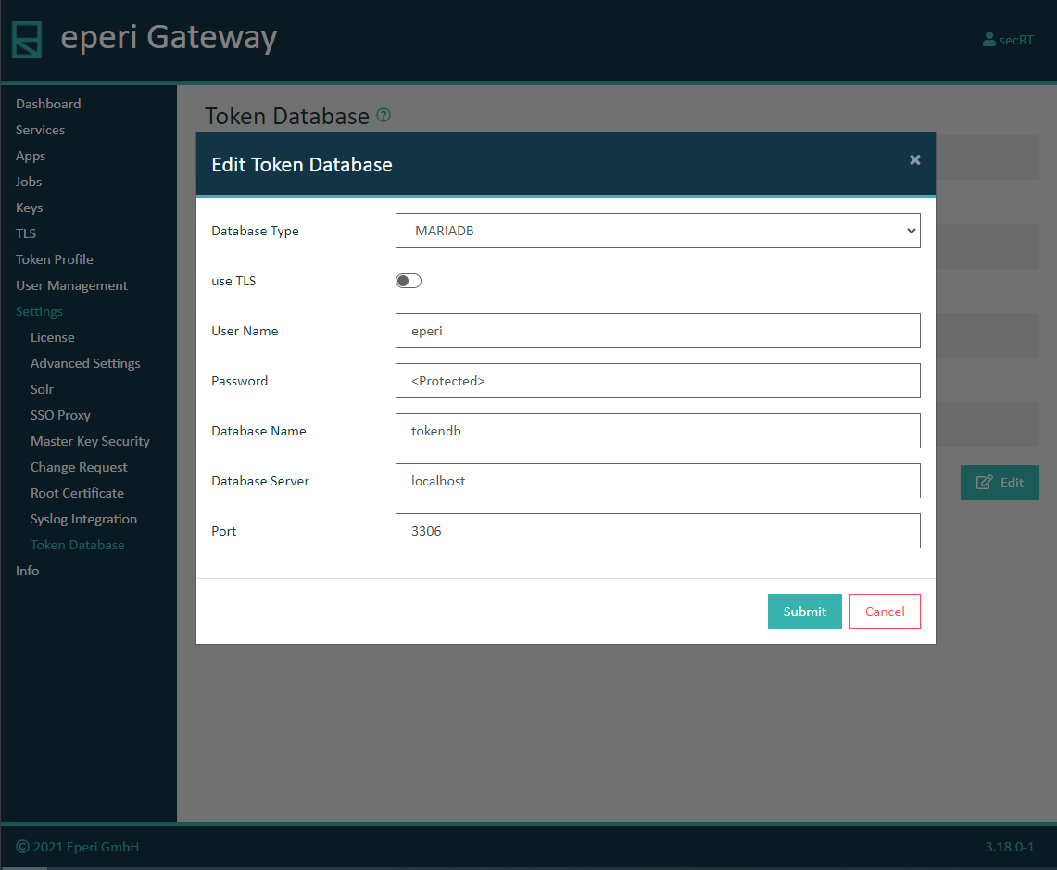Click the Database Server field

[658, 480]
